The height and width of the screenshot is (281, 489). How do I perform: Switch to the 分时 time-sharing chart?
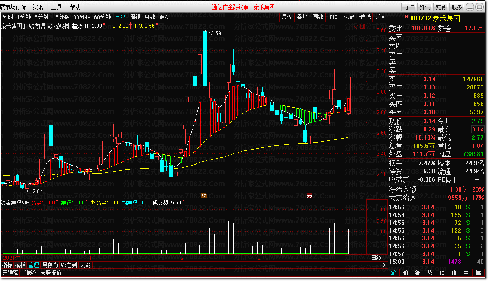click(8, 17)
